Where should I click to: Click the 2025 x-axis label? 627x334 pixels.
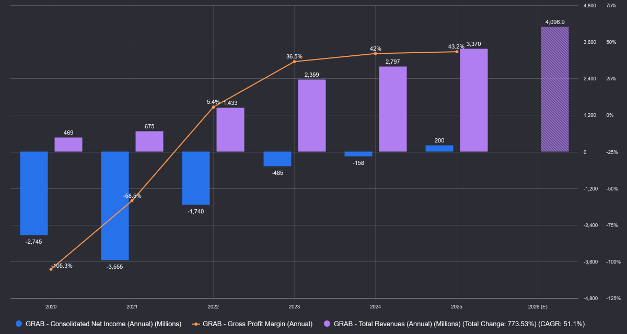(x=457, y=307)
